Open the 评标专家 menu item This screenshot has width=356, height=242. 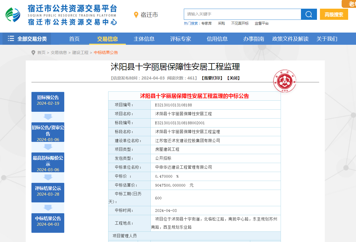(x=181, y=39)
